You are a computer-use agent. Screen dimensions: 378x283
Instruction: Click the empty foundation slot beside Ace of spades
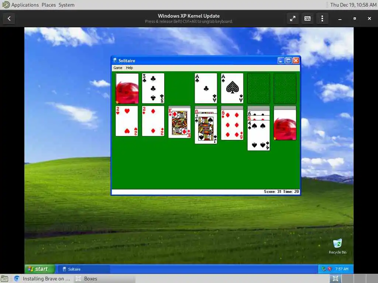[259, 88]
